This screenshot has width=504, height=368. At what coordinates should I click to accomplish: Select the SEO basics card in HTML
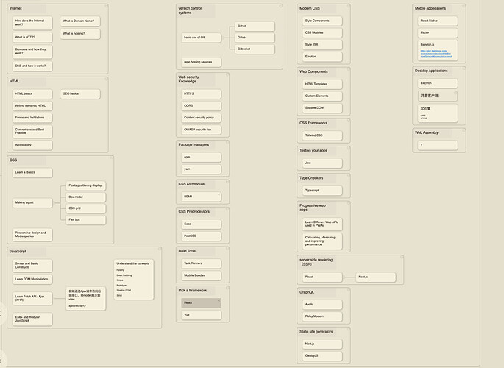79,94
